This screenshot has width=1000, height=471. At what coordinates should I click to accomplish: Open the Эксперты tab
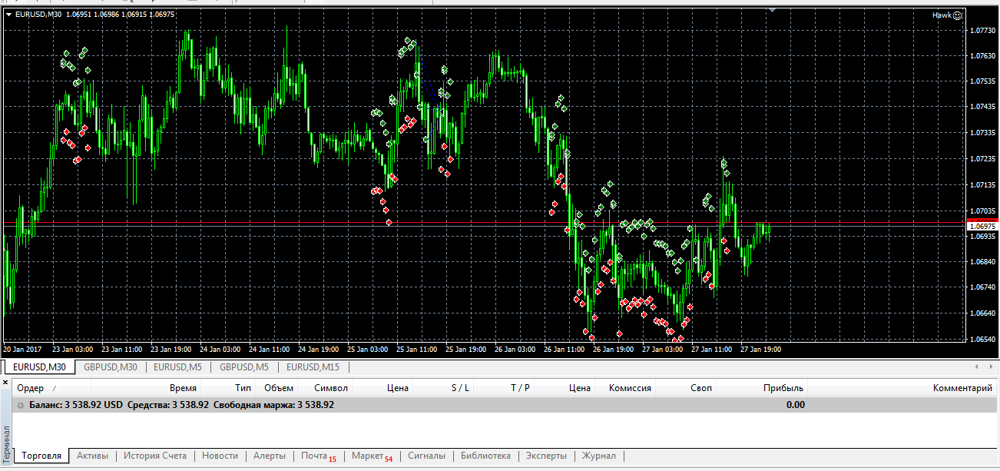546,456
